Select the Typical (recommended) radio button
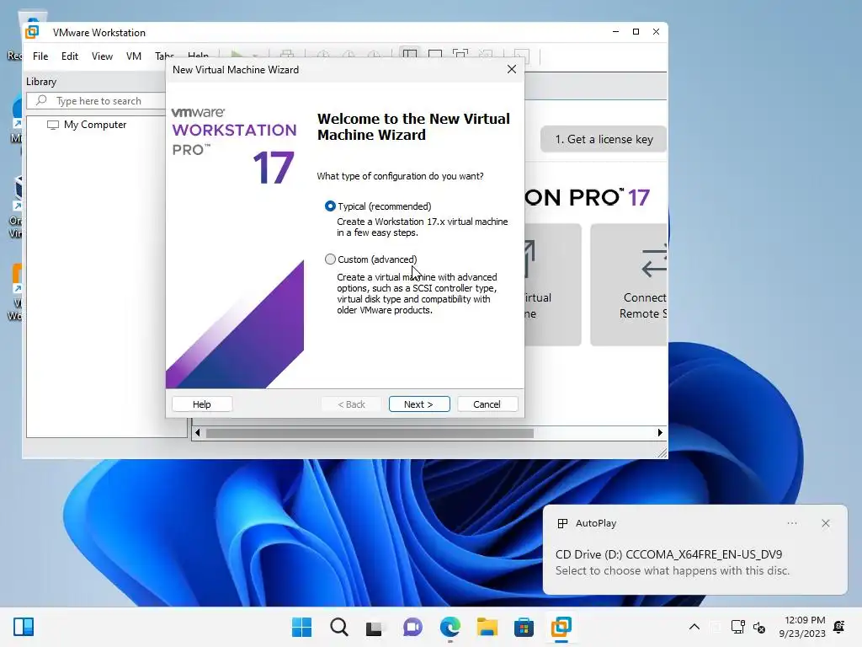 330,206
